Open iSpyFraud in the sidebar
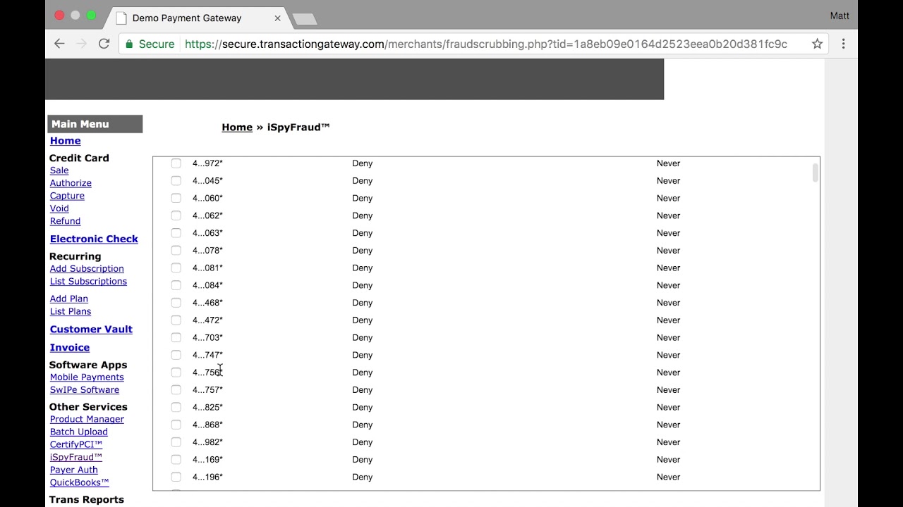 click(76, 458)
